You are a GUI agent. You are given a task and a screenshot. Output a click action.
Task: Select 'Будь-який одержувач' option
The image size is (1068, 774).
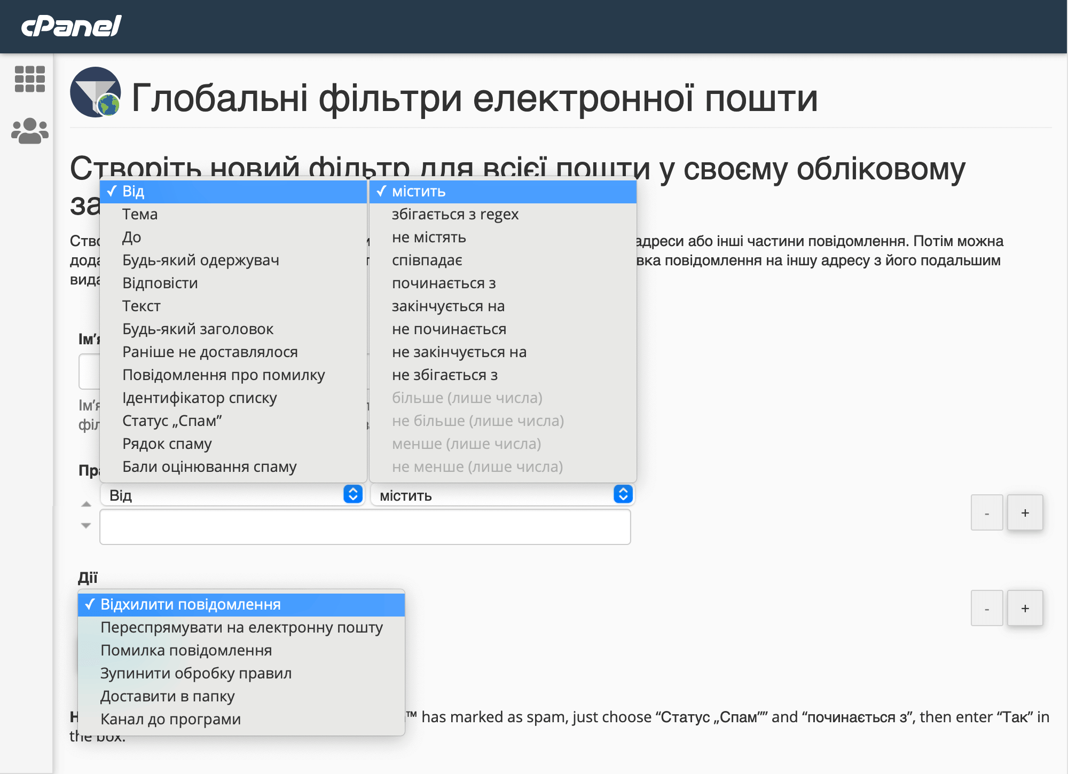pyautogui.click(x=233, y=260)
